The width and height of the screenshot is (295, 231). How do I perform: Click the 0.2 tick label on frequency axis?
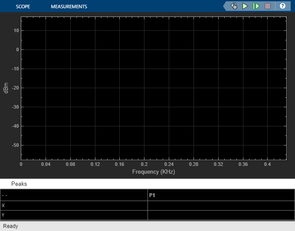pyautogui.click(x=144, y=165)
